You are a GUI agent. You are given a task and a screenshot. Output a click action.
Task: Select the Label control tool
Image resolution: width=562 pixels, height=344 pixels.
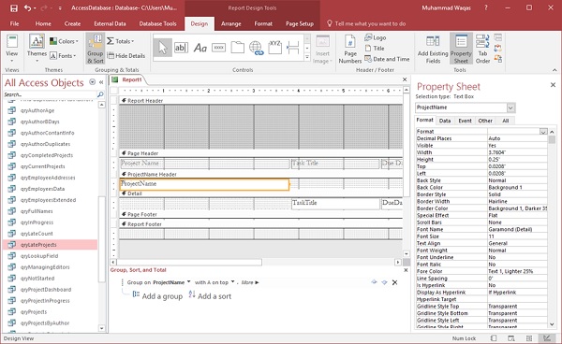tap(200, 48)
